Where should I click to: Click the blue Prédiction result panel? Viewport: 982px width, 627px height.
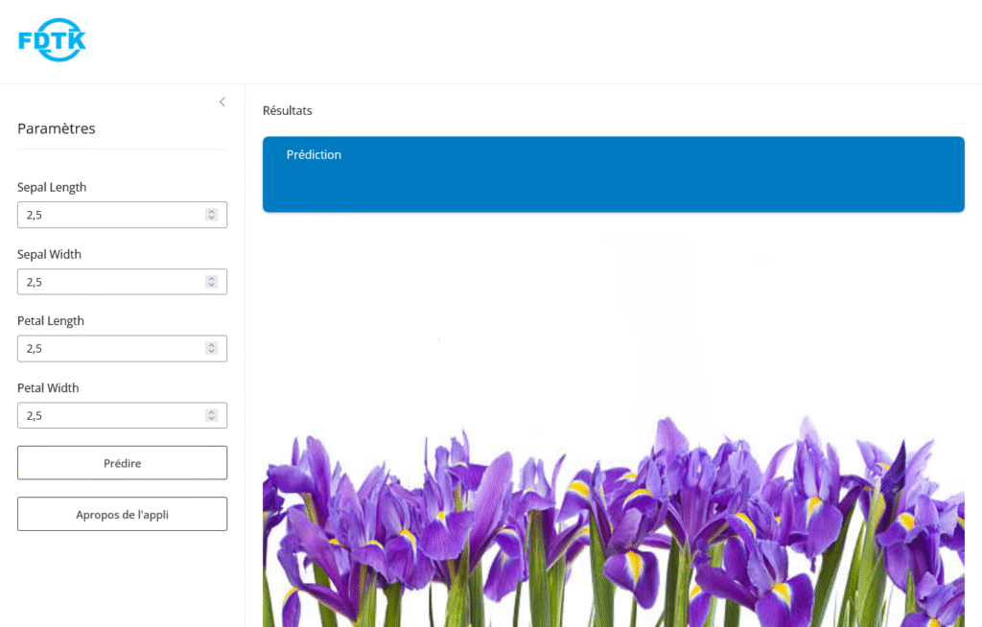[613, 174]
